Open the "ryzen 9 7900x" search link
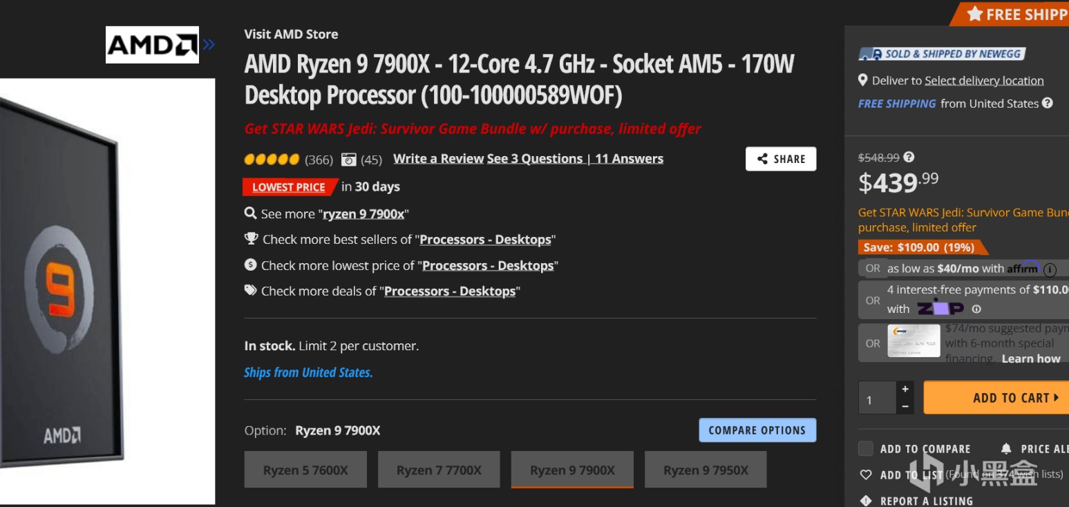Screen dimensions: 1069x507 pos(363,213)
